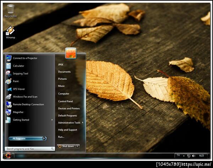Open Documents from the Start menu
213x168 pixels.
click(64, 72)
